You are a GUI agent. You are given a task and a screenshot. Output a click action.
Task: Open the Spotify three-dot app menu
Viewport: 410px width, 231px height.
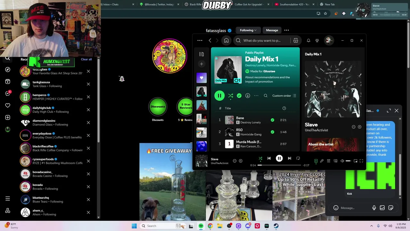point(200,40)
